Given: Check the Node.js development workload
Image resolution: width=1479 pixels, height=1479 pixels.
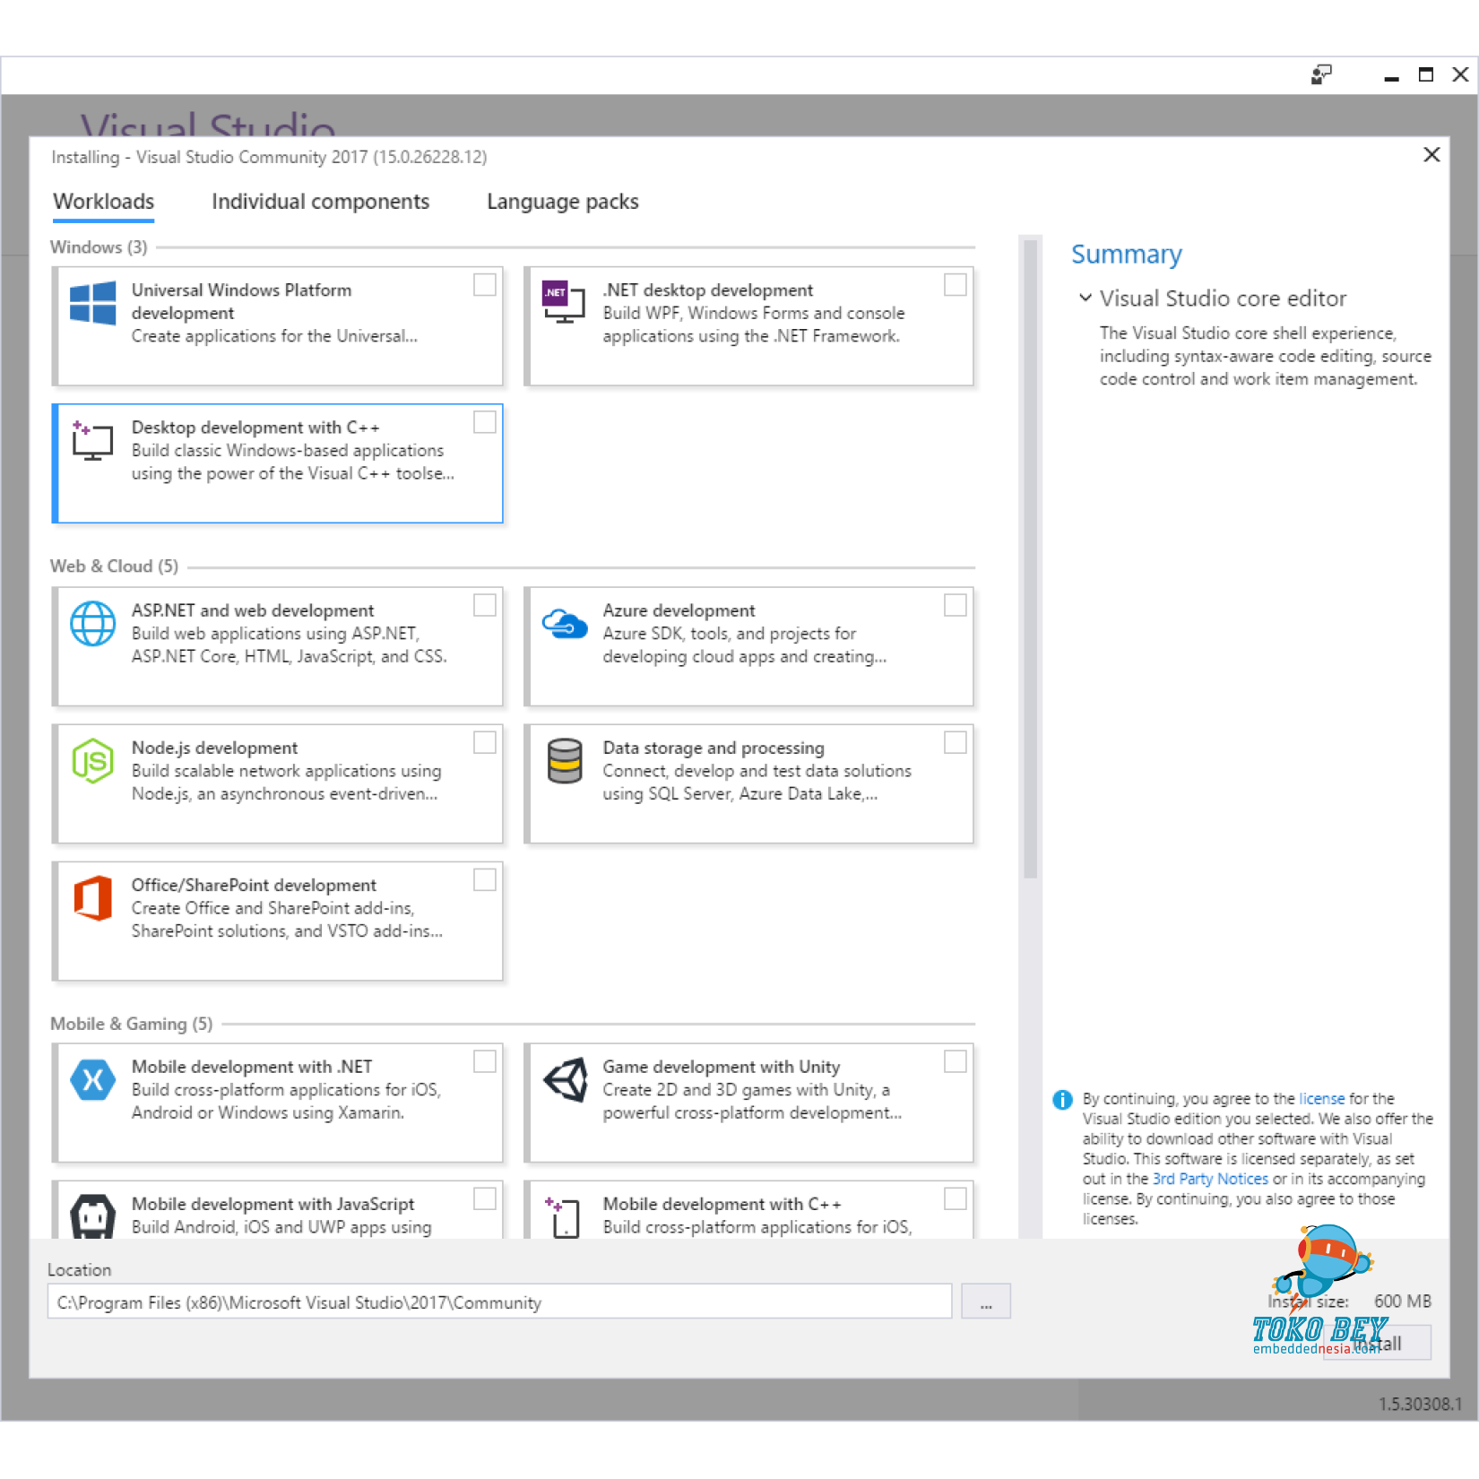Looking at the screenshot, I should [x=485, y=743].
